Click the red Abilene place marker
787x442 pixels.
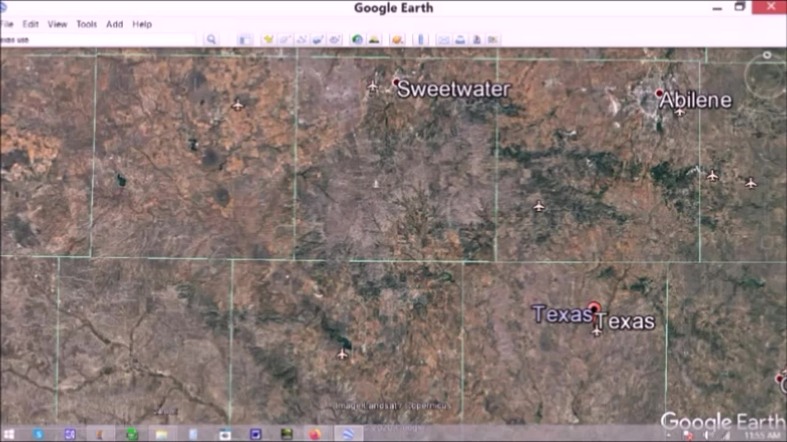point(659,94)
